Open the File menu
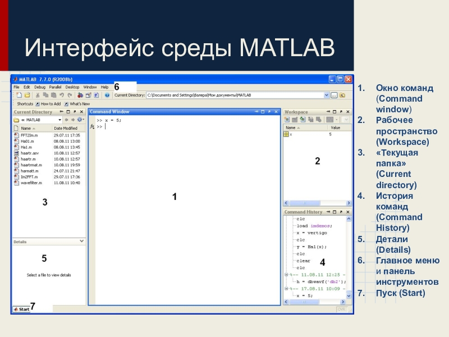 coord(16,87)
